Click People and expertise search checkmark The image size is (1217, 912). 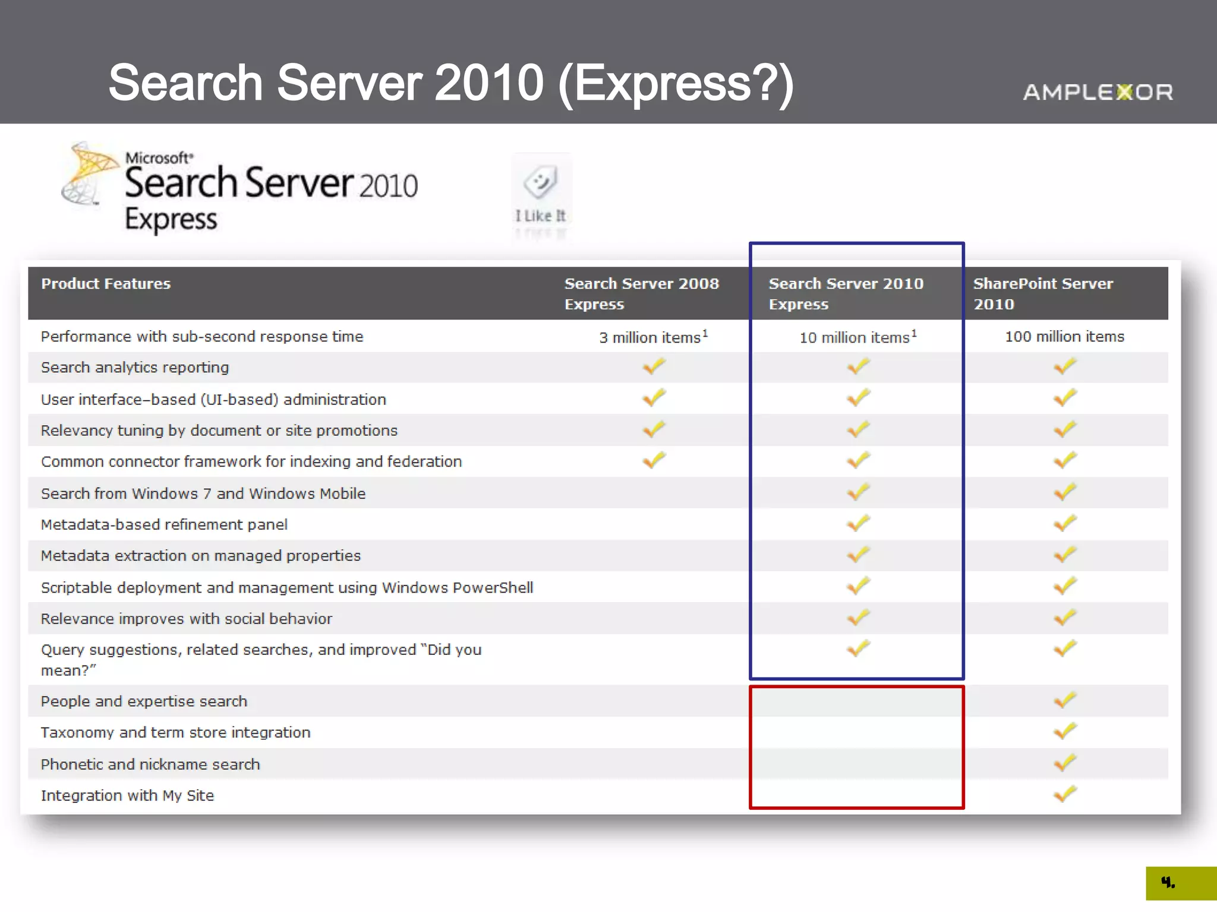pyautogui.click(x=1065, y=700)
